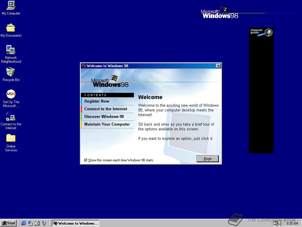
Task: Select the My Documents folder icon
Action: [x=11, y=30]
